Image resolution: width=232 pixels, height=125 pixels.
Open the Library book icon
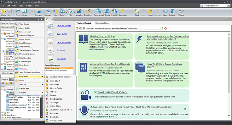tap(24, 12)
